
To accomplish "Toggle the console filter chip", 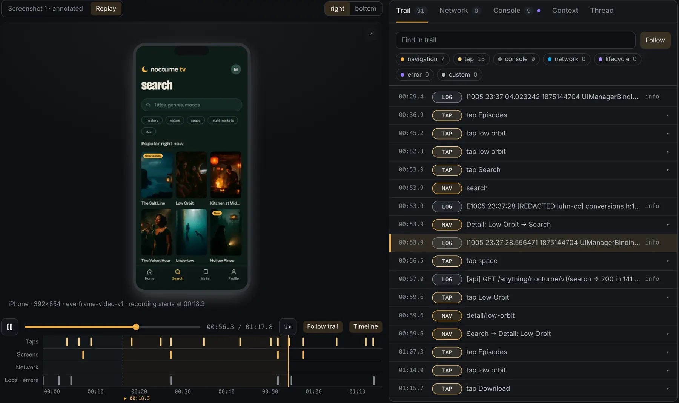I will (x=516, y=59).
